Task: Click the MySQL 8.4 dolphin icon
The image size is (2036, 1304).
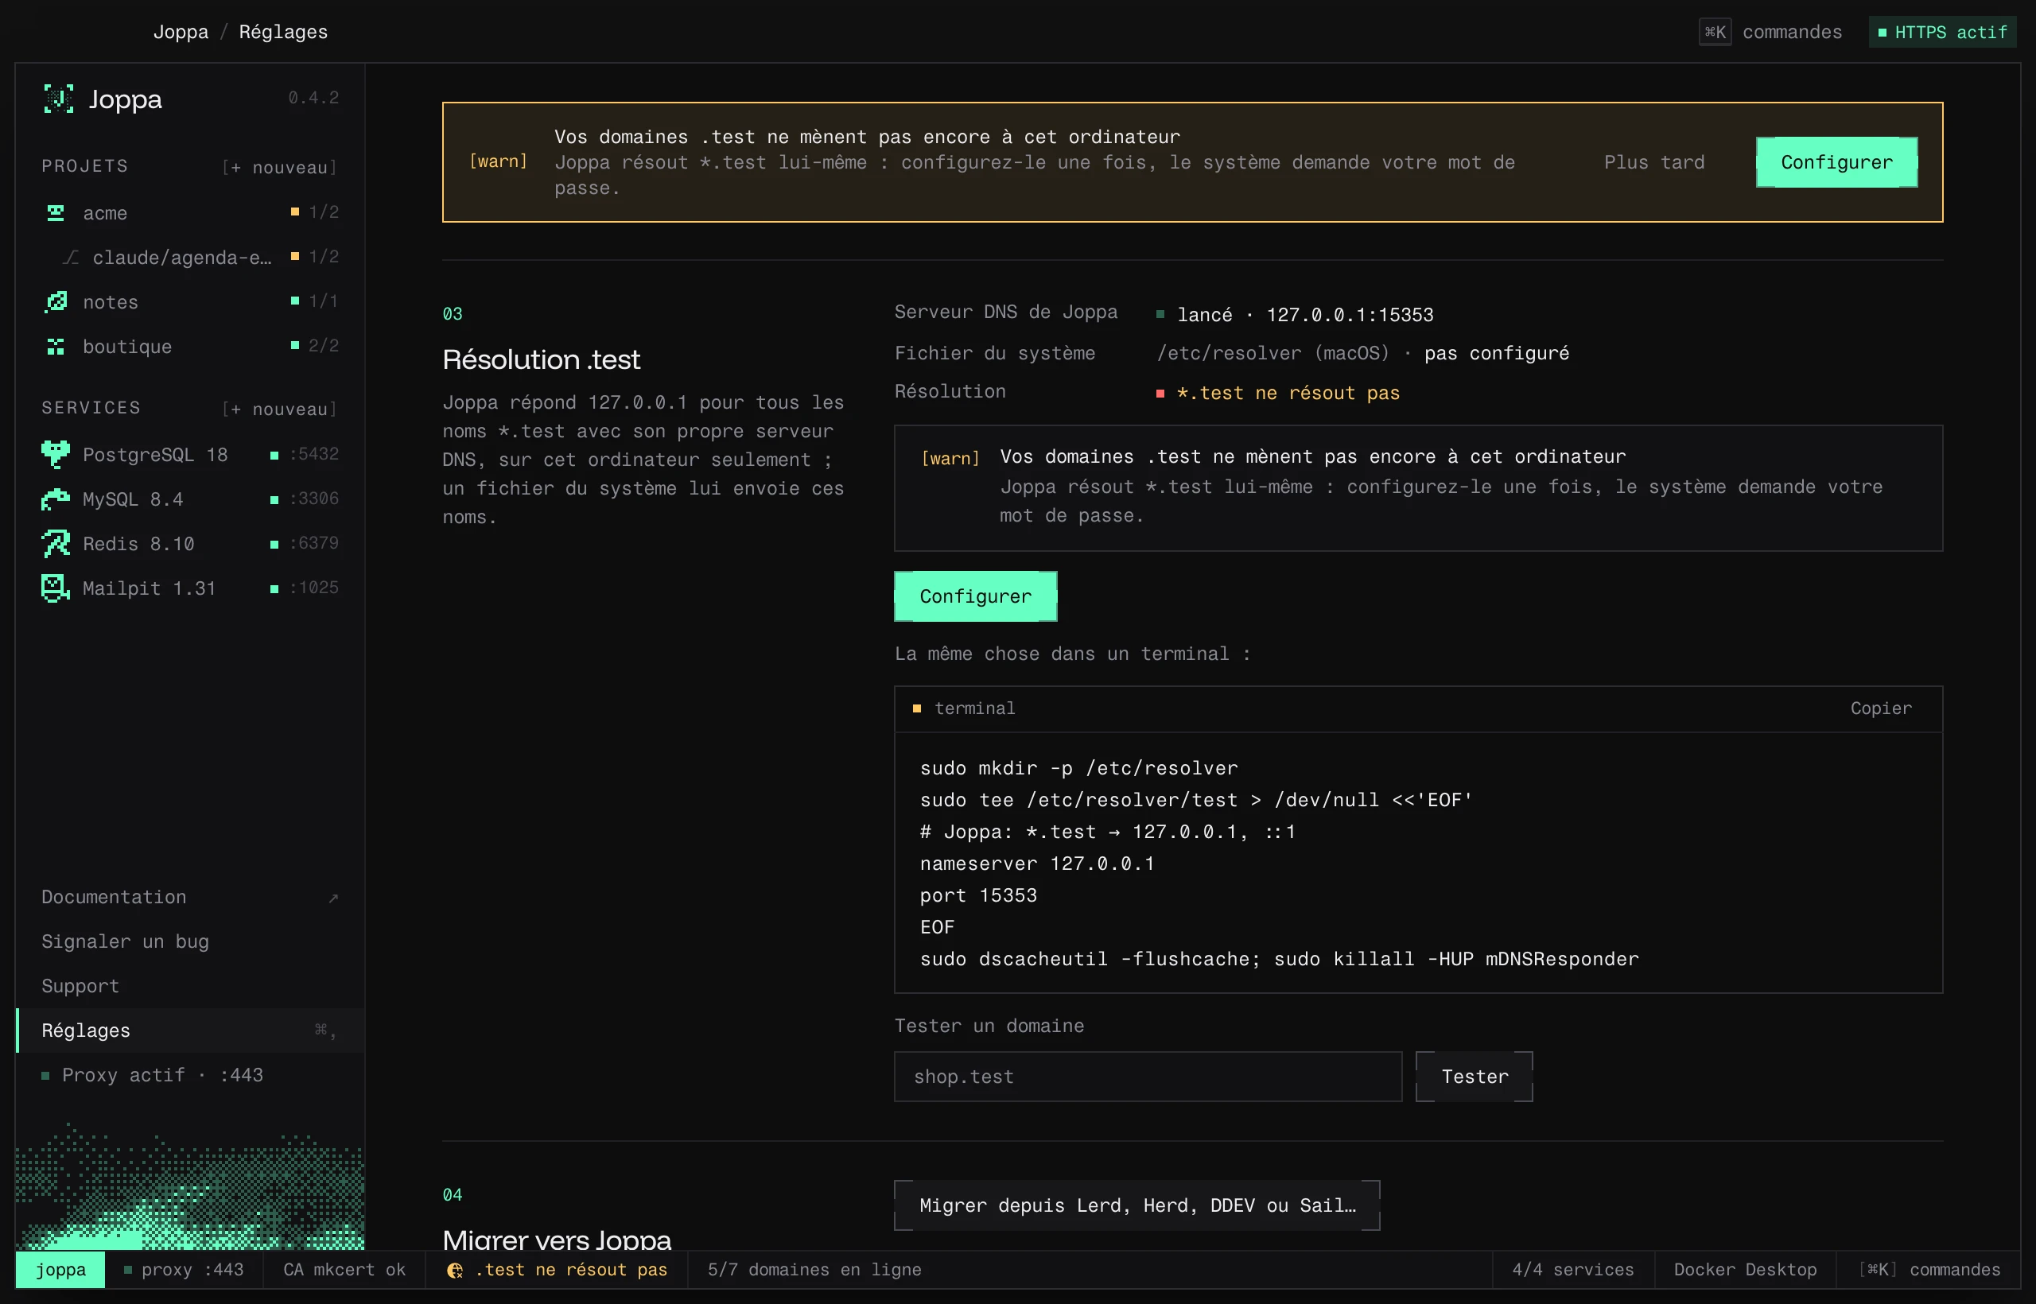Action: tap(56, 499)
